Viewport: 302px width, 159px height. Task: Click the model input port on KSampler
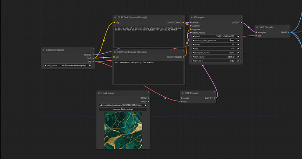pyautogui.click(x=191, y=22)
